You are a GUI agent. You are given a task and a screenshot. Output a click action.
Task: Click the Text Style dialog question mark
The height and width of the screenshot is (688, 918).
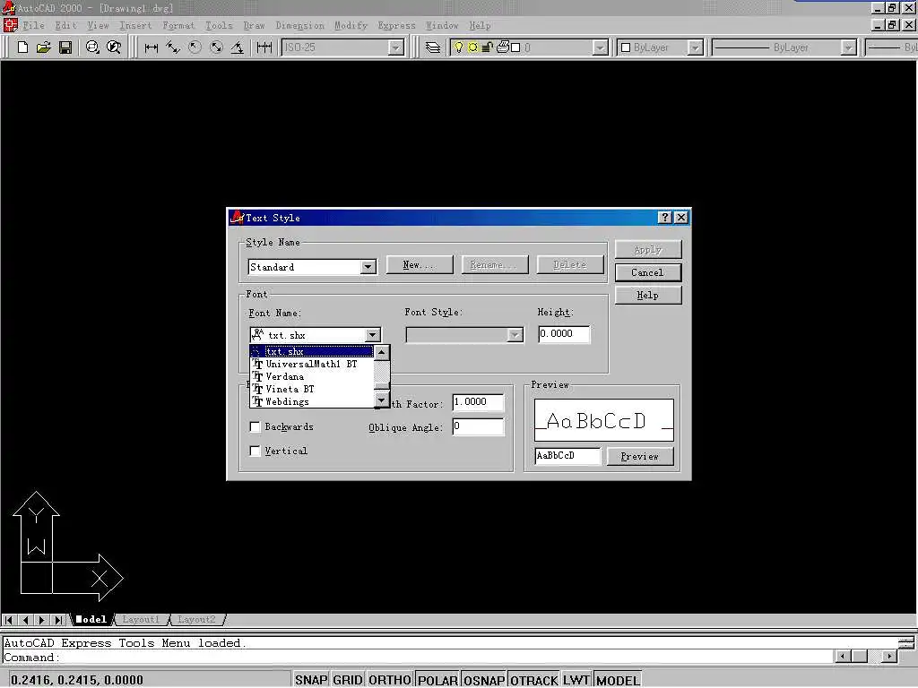coord(664,218)
